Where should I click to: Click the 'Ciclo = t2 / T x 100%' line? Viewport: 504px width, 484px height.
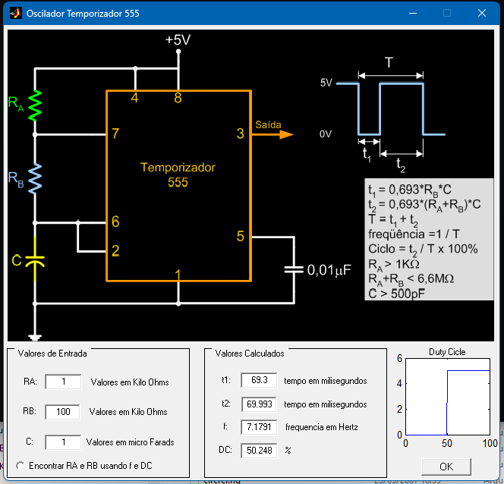pos(423,250)
